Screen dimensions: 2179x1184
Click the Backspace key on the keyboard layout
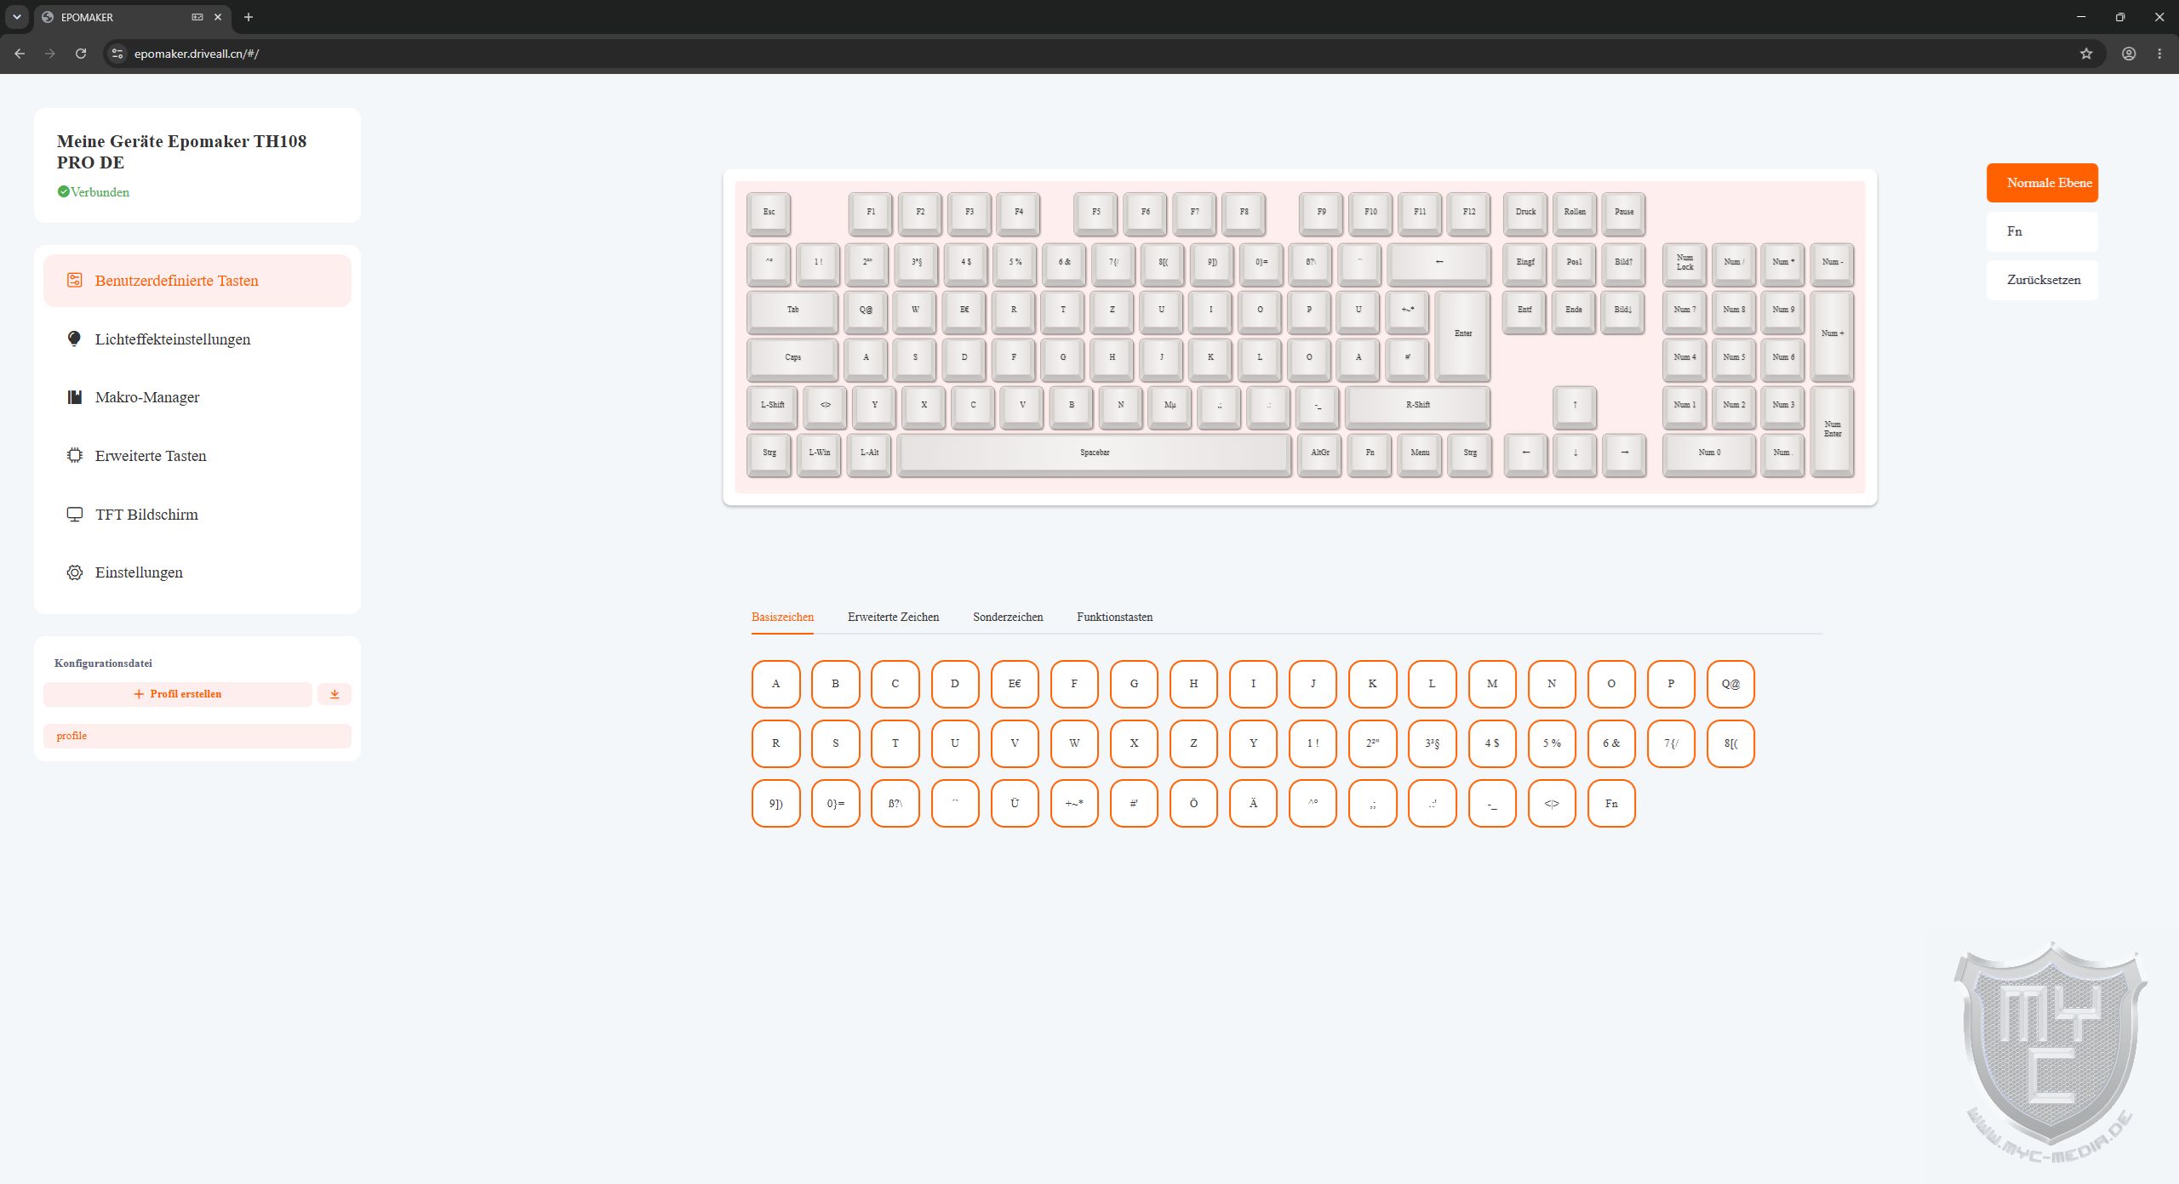tap(1439, 264)
